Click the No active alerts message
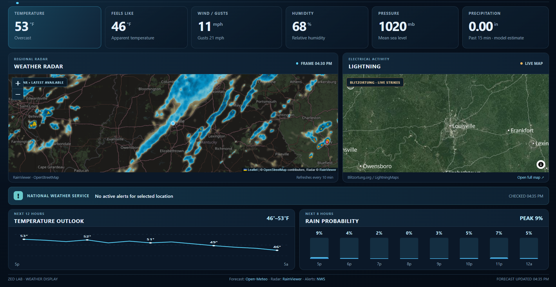Screen dimensions: 556x287 click(x=134, y=196)
